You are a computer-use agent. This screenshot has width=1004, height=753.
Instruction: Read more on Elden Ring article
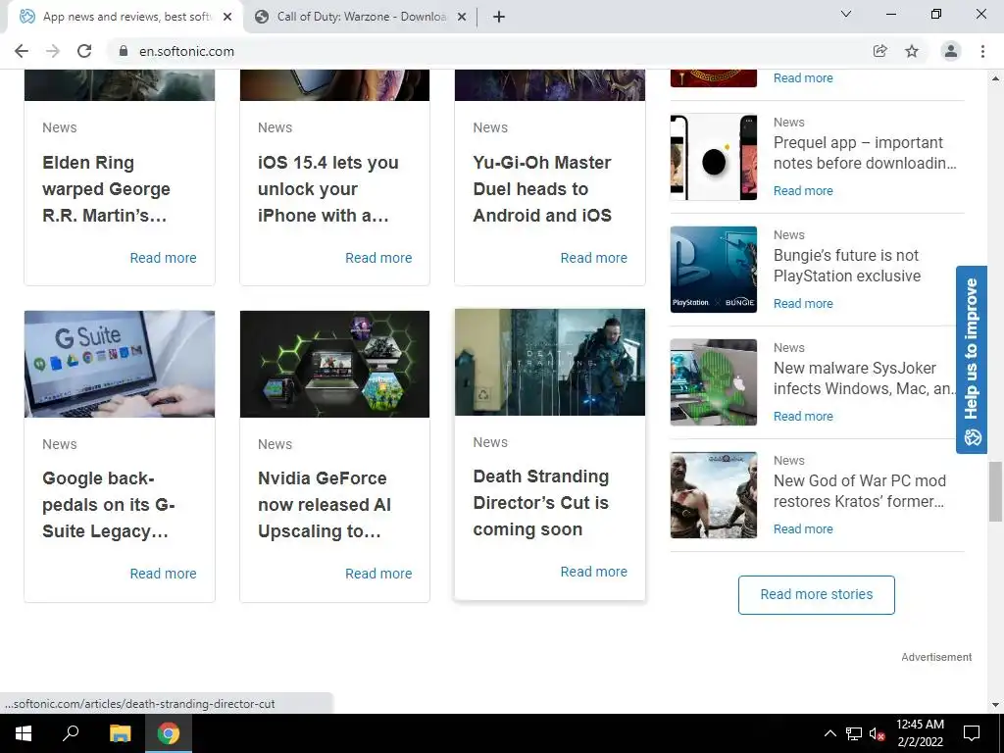pos(164,258)
